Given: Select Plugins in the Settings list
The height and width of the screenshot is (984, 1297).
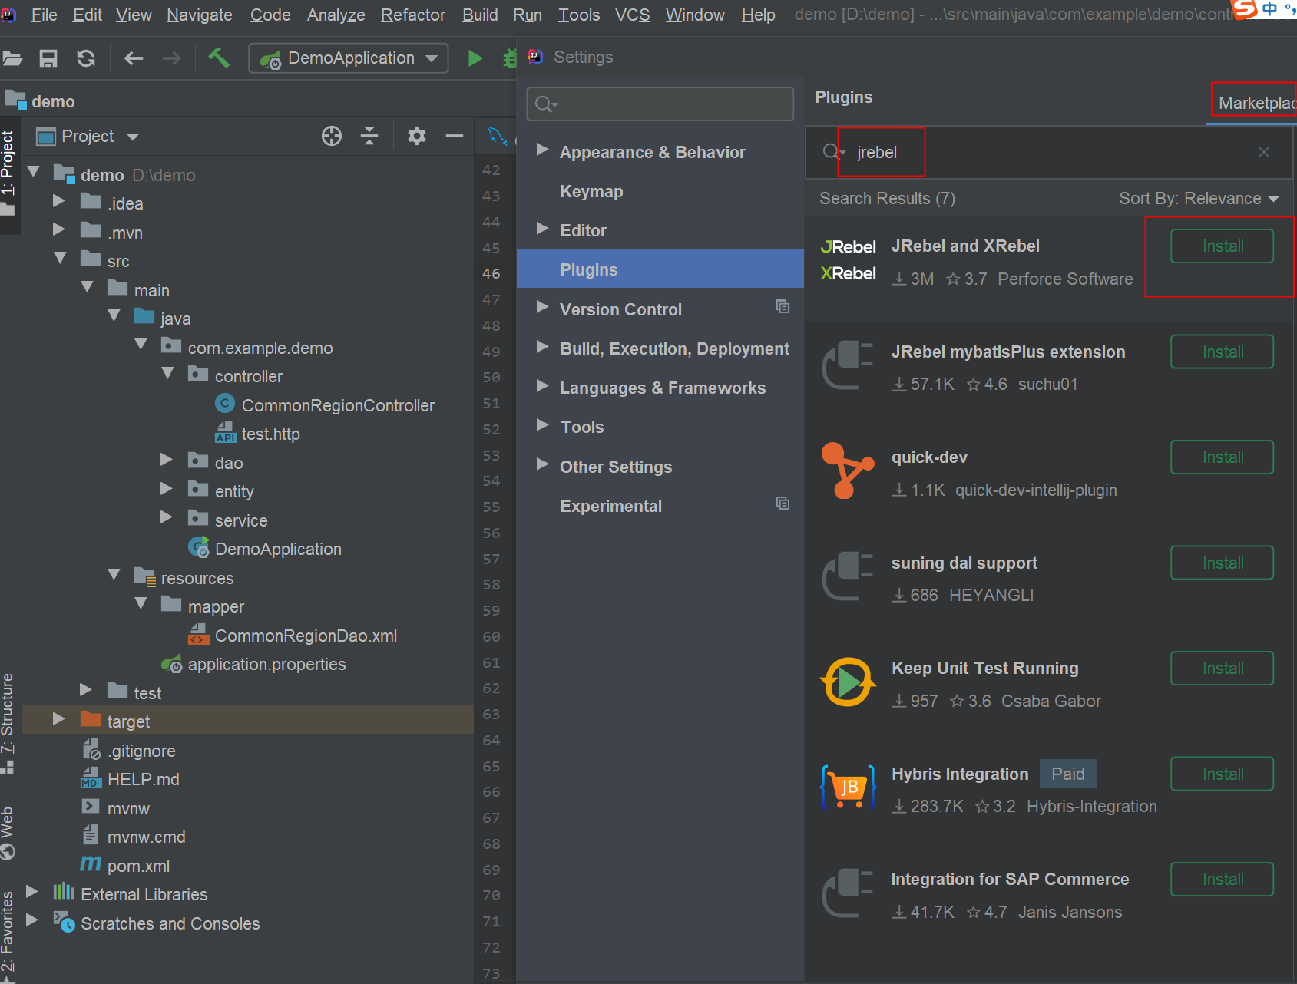Looking at the screenshot, I should (660, 269).
